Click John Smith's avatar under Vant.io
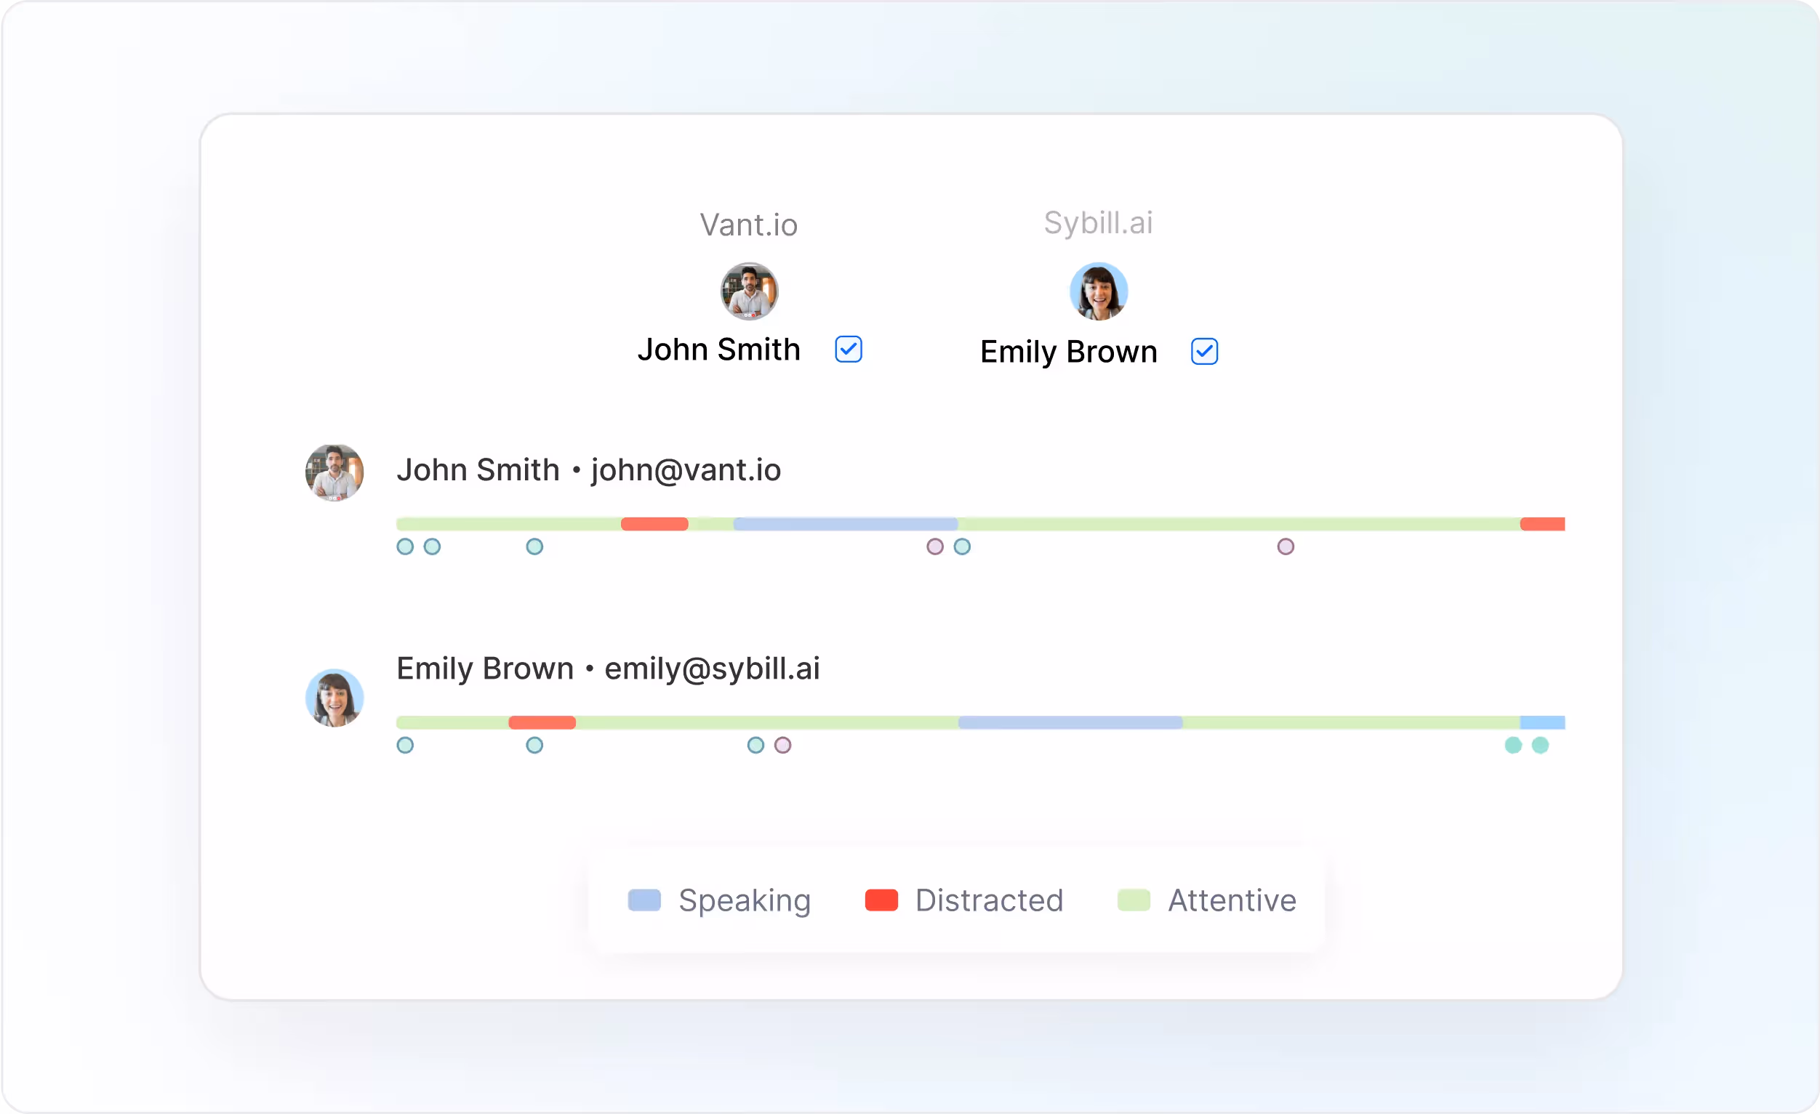Image resolution: width=1820 pixels, height=1114 pixels. (749, 291)
